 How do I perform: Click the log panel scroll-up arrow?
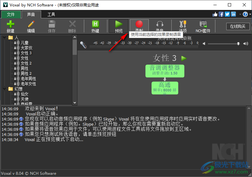click(249, 108)
